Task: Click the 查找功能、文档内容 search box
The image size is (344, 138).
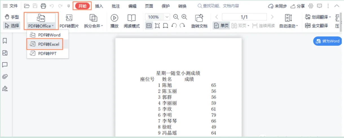Action: (218, 6)
